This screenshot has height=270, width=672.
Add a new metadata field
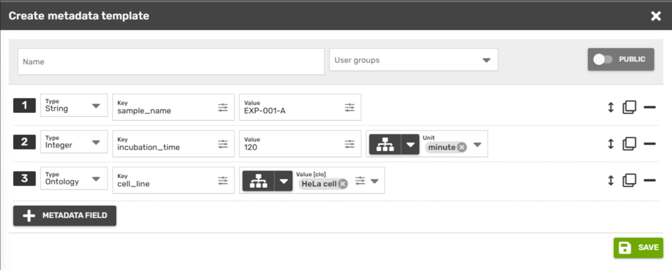(x=65, y=215)
